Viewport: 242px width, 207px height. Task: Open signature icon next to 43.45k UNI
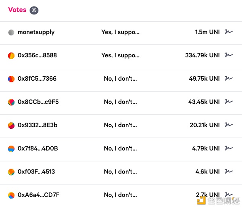[229, 101]
